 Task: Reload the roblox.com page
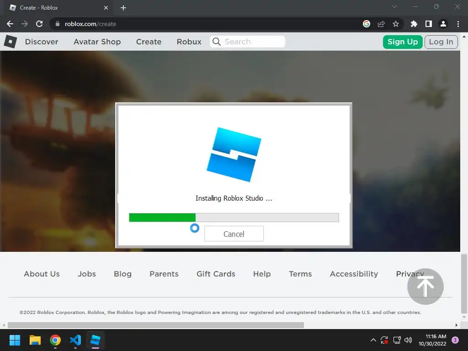pyautogui.click(x=39, y=24)
